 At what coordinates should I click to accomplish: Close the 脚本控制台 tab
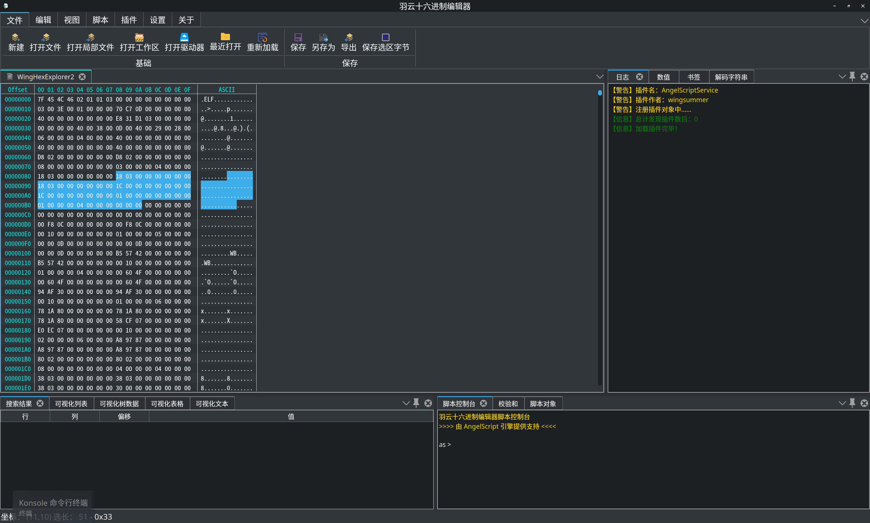click(x=483, y=403)
